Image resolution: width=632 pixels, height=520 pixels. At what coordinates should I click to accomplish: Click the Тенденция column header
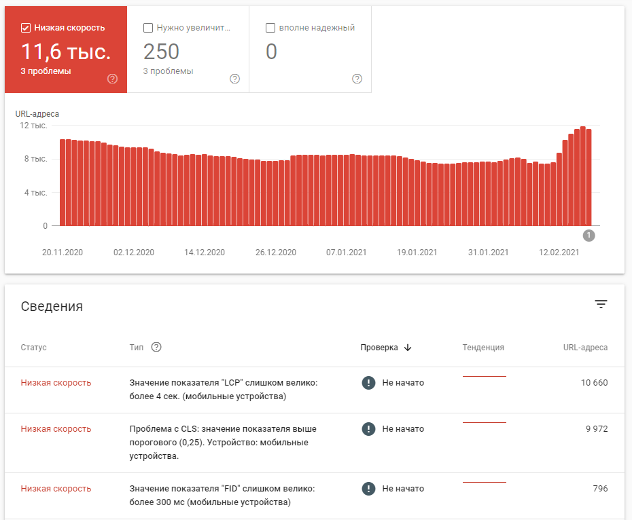[x=483, y=348]
